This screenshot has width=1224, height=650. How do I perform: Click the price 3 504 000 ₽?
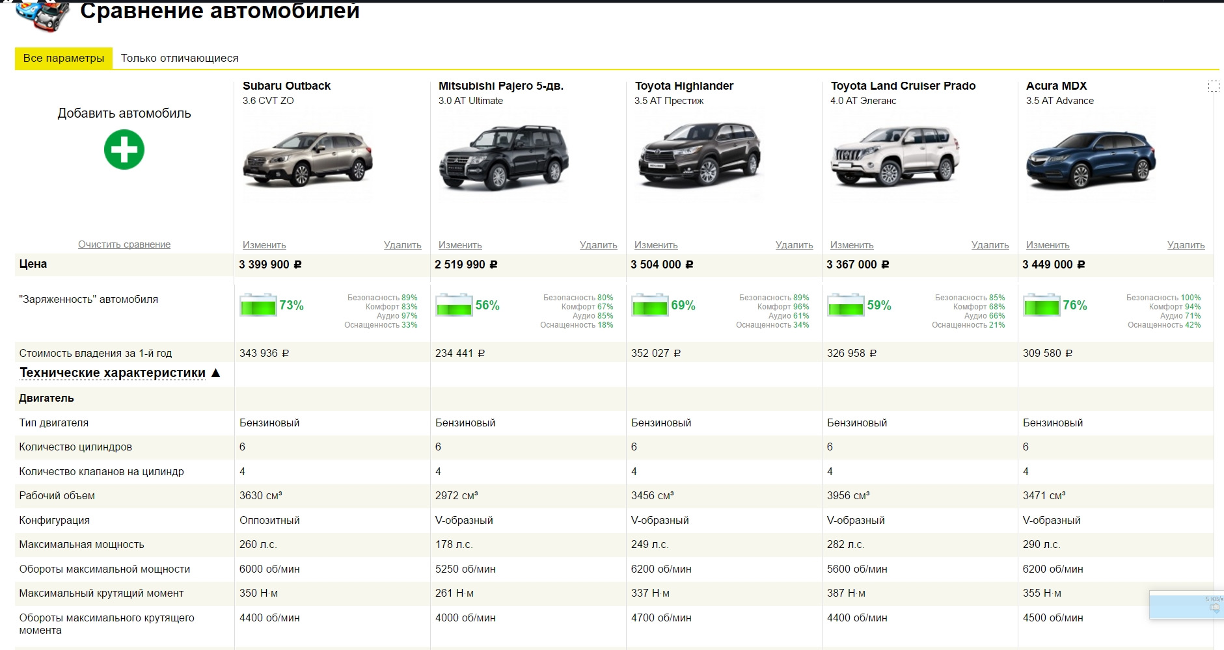click(662, 265)
